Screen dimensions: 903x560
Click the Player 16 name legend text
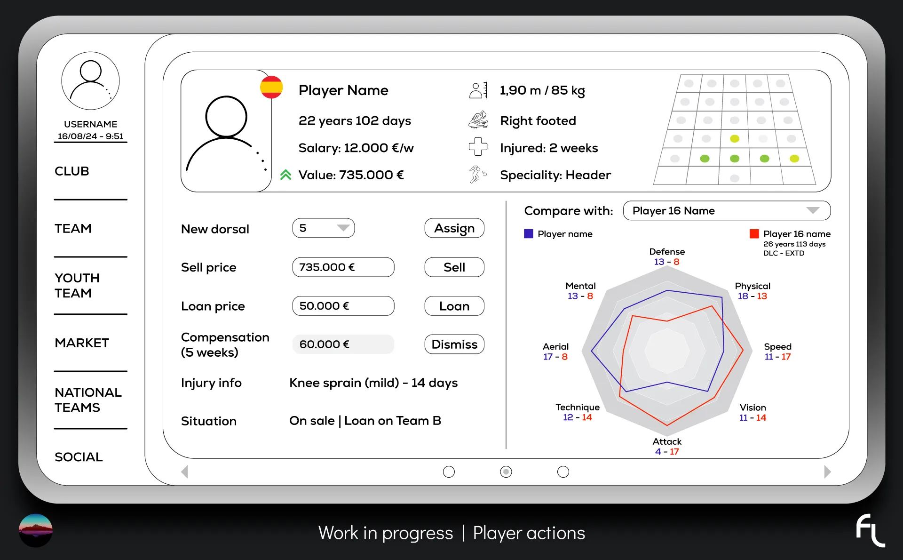(797, 234)
